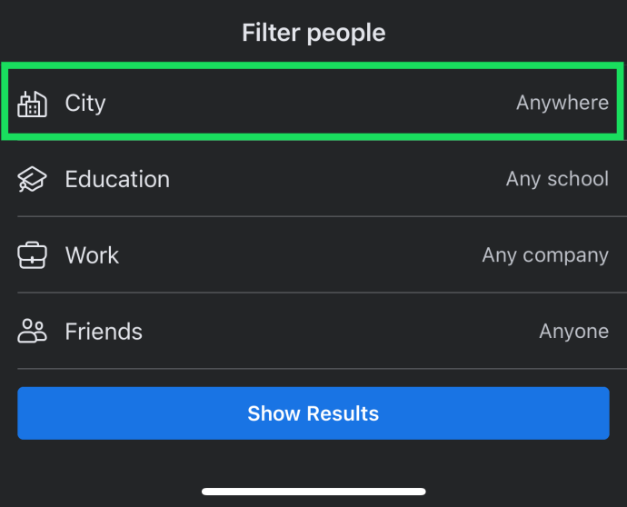The image size is (627, 507).
Task: Tap the white home indicator bar
Action: 313,492
